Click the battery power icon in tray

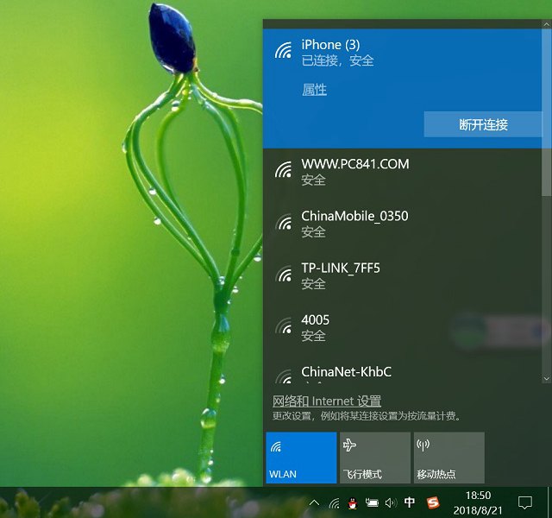tap(372, 502)
